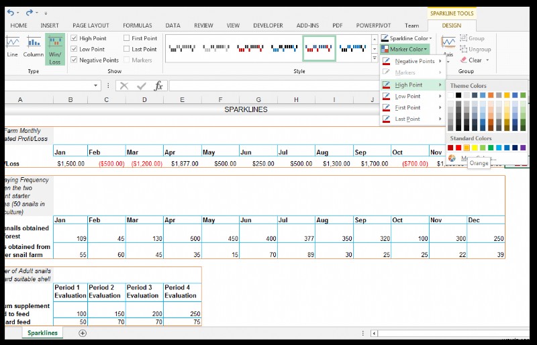This screenshot has height=345, width=537.
Task: Enable the First Point checkbox
Action: pos(127,38)
